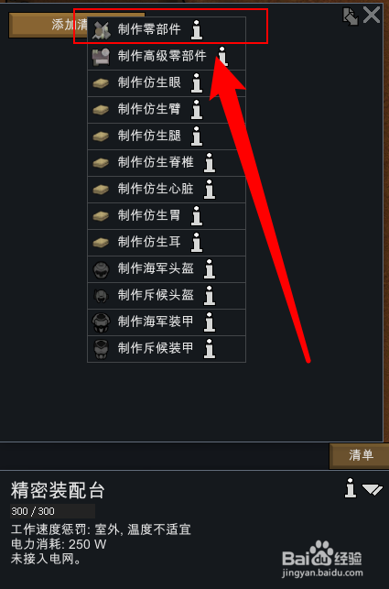
Task: Open info icon beside 制作仿生眼
Action: click(x=197, y=83)
